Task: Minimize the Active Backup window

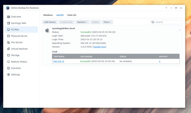Action: tap(171, 8)
